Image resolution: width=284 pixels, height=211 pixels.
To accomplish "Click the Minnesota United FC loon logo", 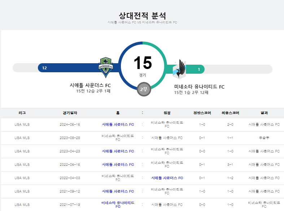I will pos(179,69).
